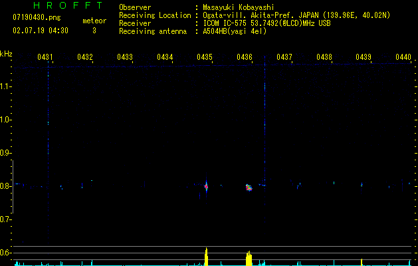Click the multicolor meteor echo near 0436
418x266 pixels.
tap(249, 188)
